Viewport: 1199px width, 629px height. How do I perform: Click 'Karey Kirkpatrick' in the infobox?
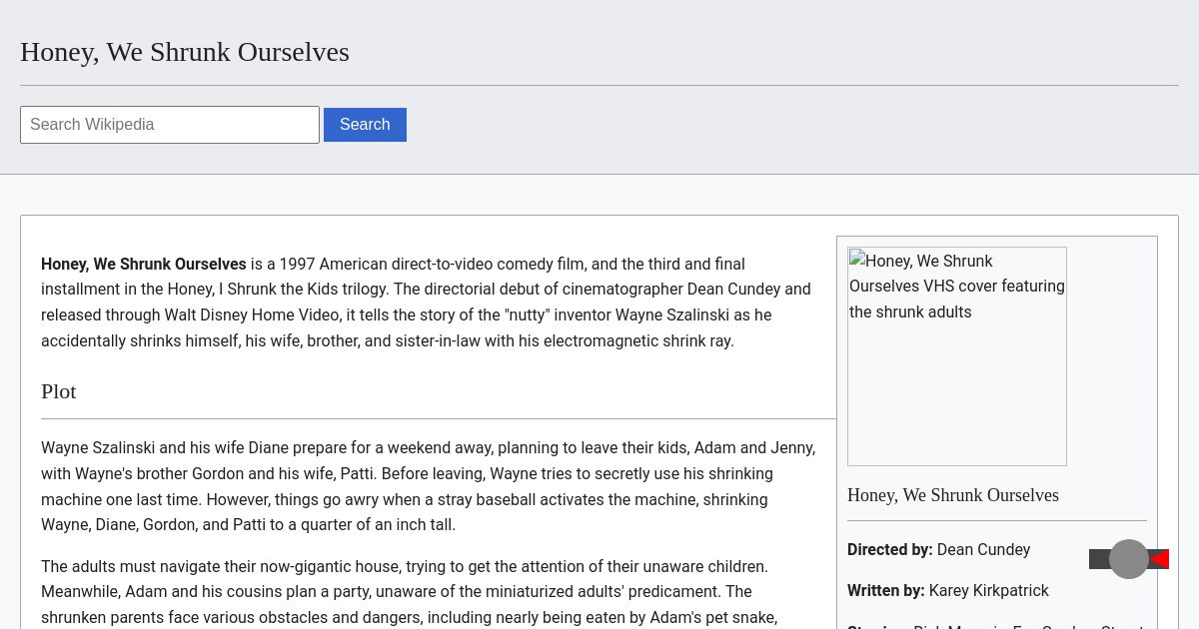(x=988, y=591)
